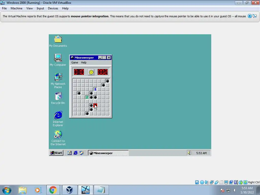Minimize the Minesweeper window
The width and height of the screenshot is (260, 195).
[100, 58]
